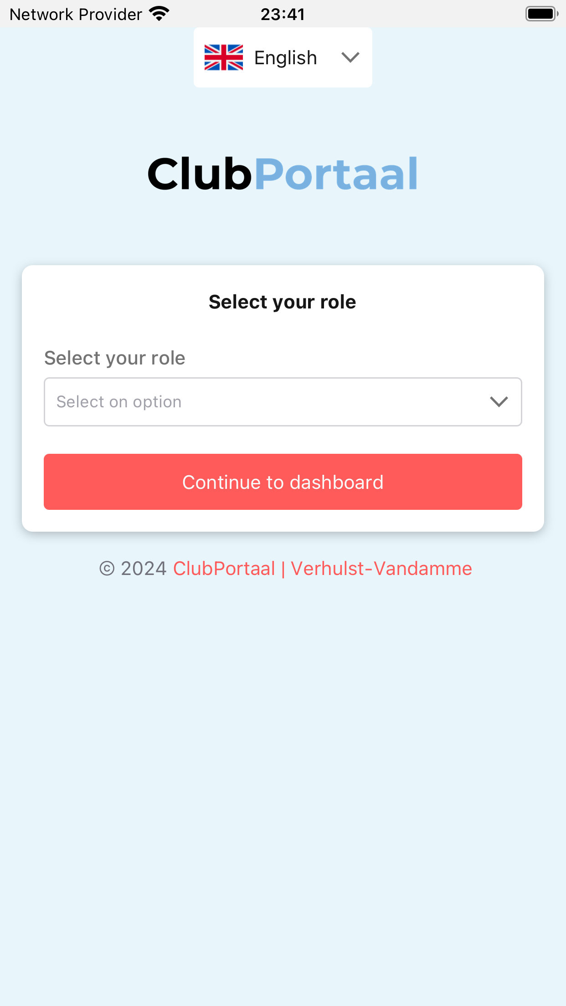Viewport: 566px width, 1006px height.
Task: Tap the Wi-Fi status icon
Action: [x=160, y=14]
